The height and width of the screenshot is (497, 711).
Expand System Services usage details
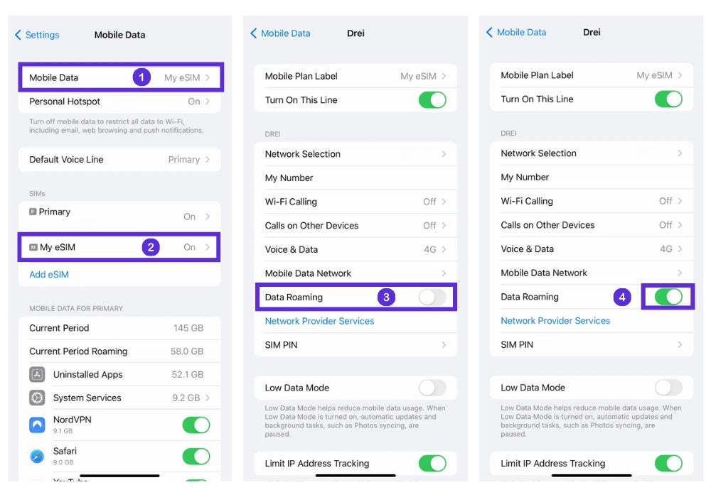(208, 398)
